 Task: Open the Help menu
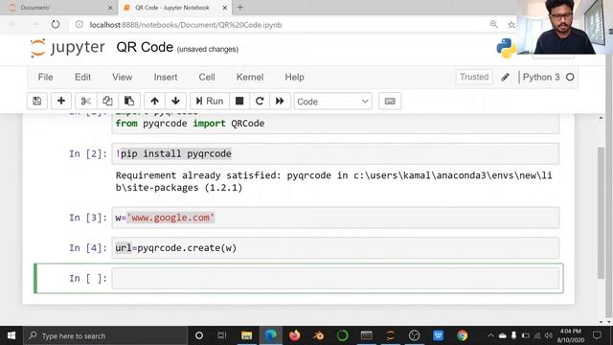click(294, 77)
